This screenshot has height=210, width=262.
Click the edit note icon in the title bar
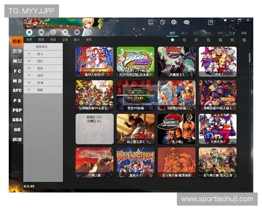click(x=210, y=22)
